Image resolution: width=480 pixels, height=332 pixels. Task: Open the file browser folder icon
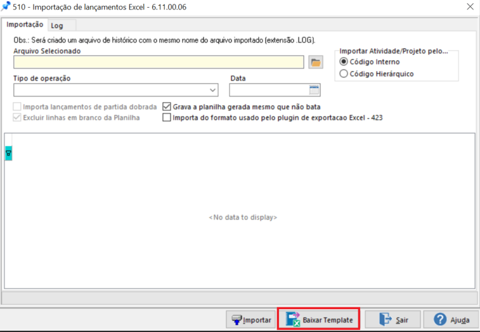pos(316,62)
